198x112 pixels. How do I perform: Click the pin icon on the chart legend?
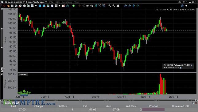(192, 65)
